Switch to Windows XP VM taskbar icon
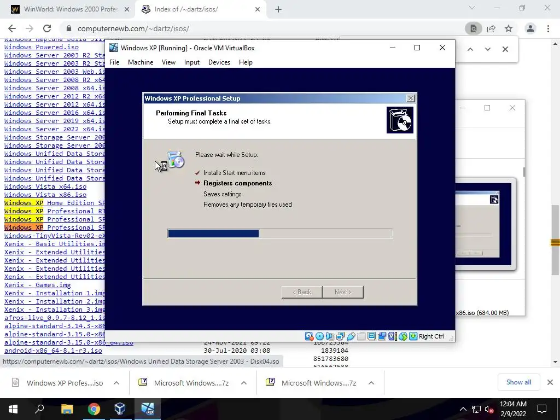The image size is (560, 420). pyautogui.click(x=148, y=409)
